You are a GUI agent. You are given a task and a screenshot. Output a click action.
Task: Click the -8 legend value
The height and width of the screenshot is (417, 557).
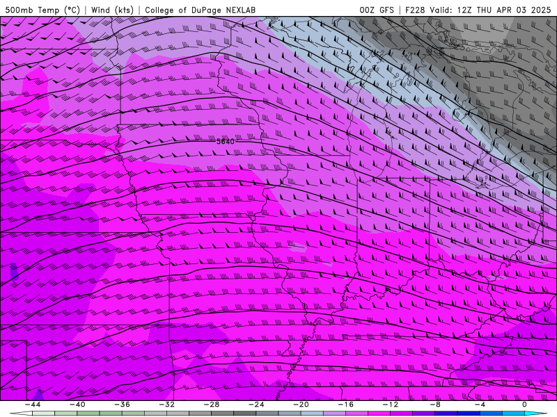pos(435,404)
